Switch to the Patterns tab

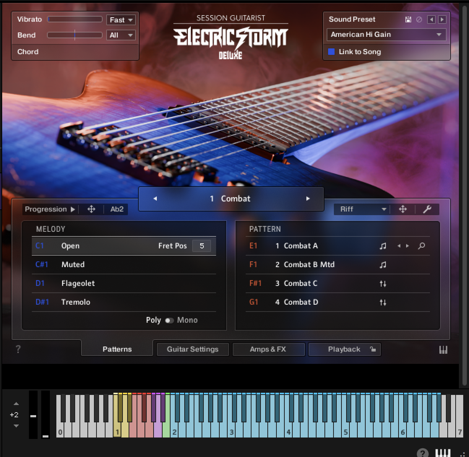click(x=117, y=349)
